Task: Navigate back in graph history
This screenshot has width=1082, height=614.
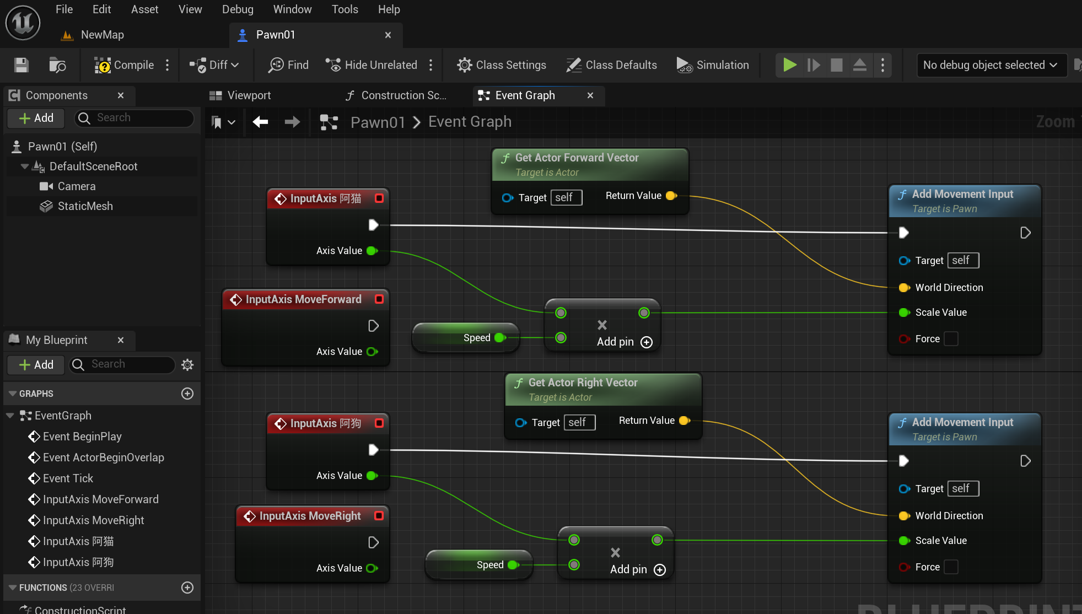Action: [x=261, y=122]
